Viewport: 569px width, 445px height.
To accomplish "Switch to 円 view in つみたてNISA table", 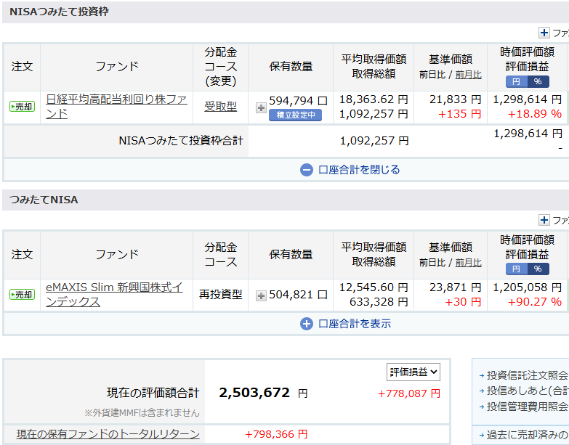I will point(517,269).
